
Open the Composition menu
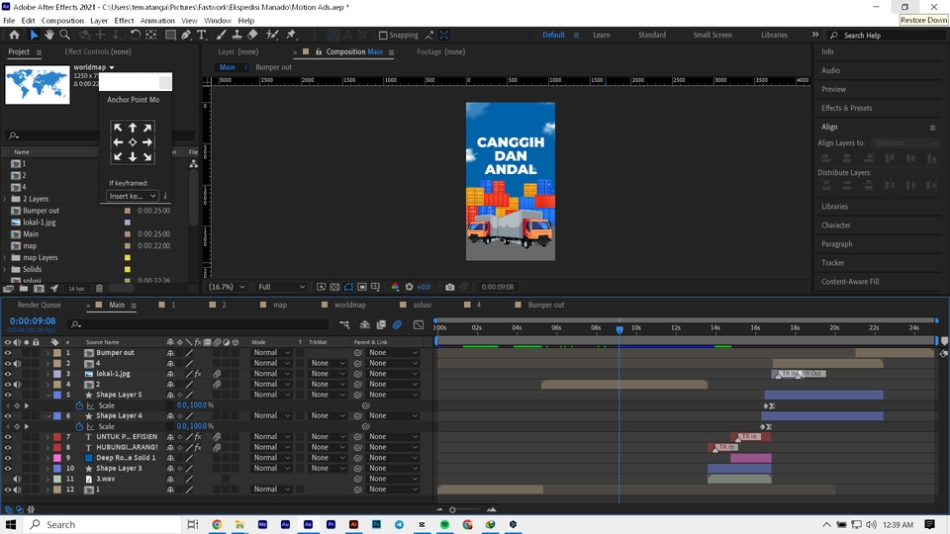click(62, 21)
